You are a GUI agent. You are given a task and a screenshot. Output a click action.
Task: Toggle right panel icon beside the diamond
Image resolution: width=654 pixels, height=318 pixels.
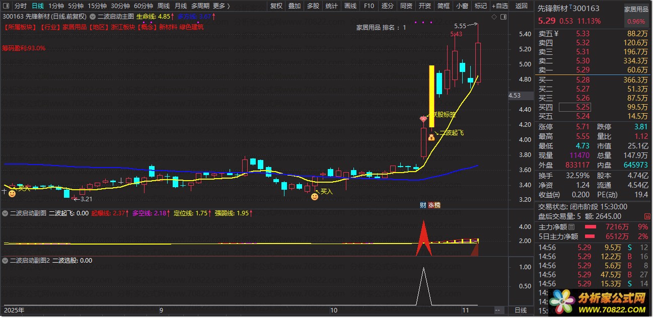[x=503, y=17]
